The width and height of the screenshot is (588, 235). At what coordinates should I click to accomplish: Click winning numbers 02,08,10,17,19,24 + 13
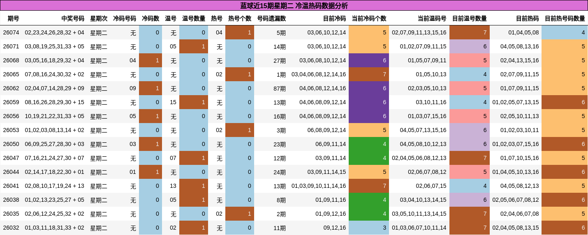pos(55,186)
